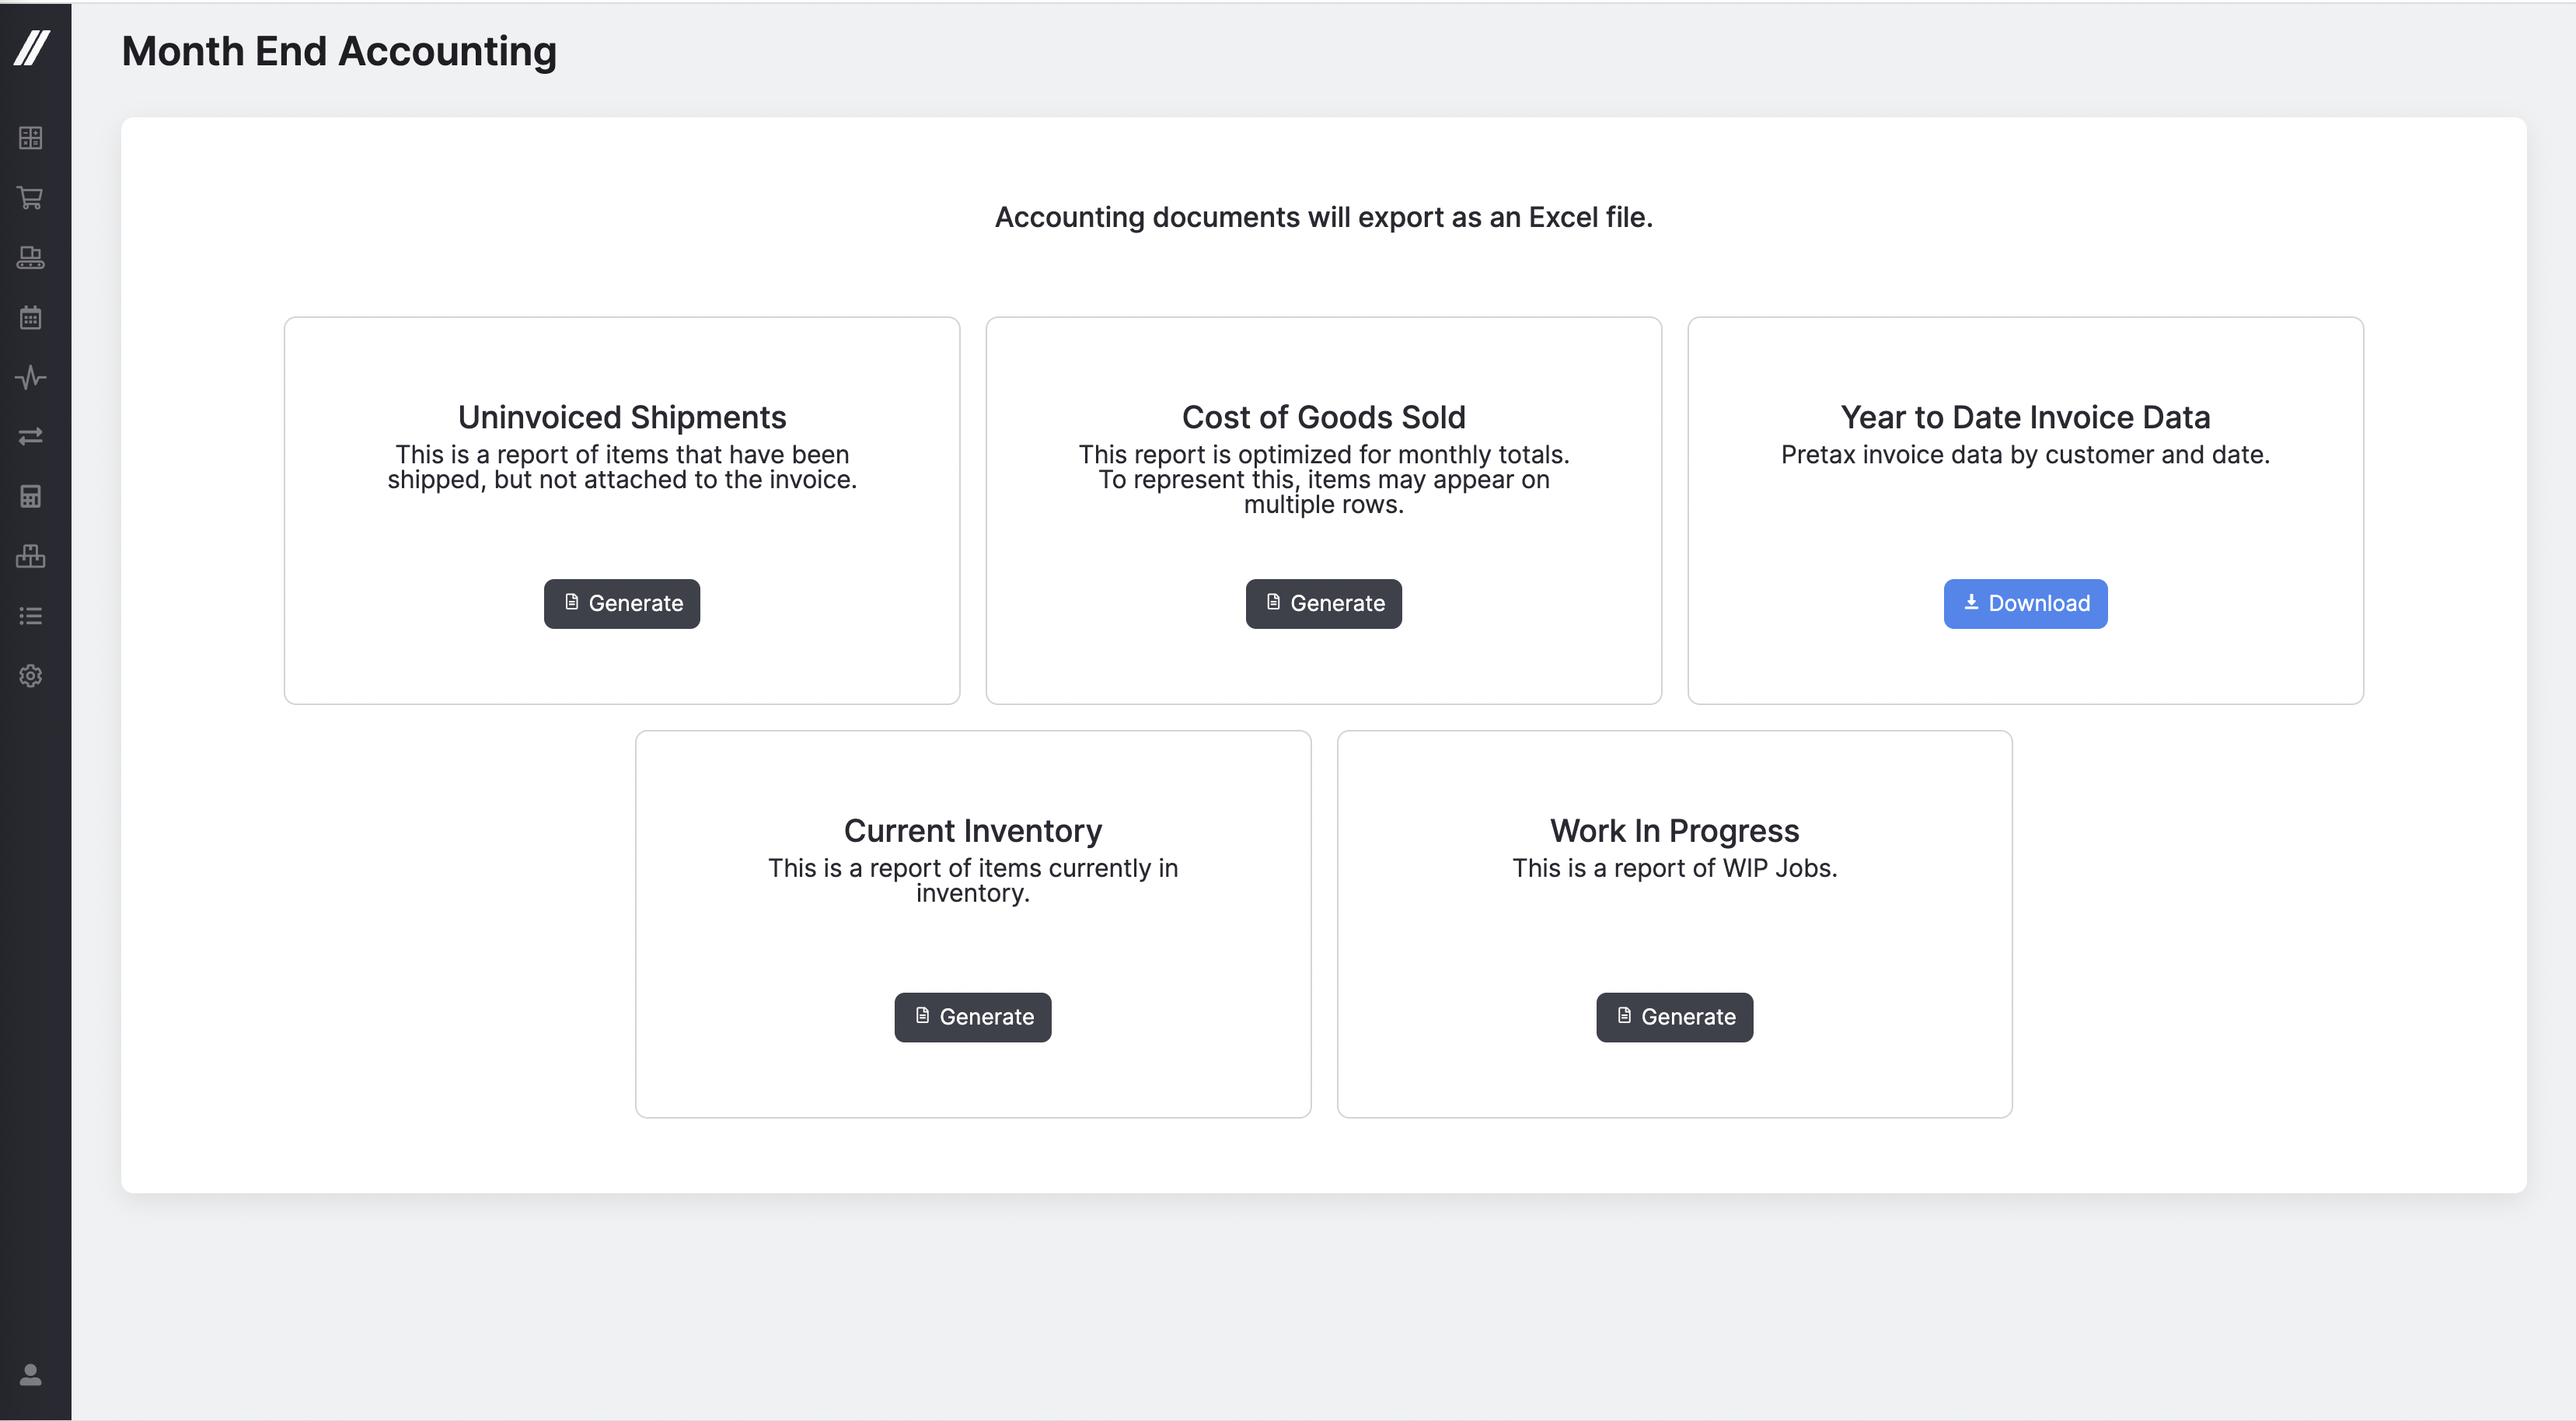Click the double-slash app logo
This screenshot has width=2576, height=1421.
click(32, 47)
